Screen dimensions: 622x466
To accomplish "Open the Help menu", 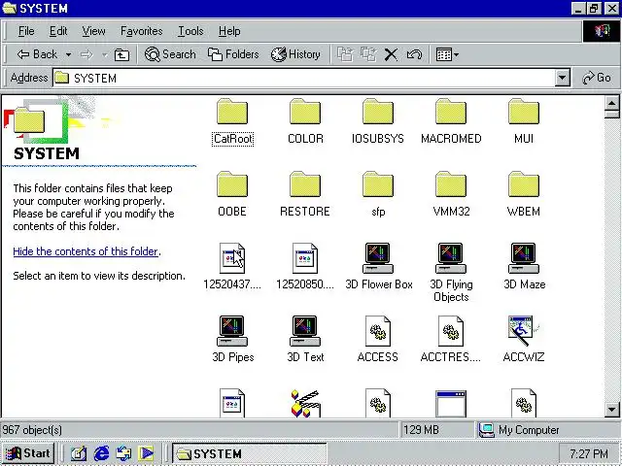I will click(x=229, y=31).
